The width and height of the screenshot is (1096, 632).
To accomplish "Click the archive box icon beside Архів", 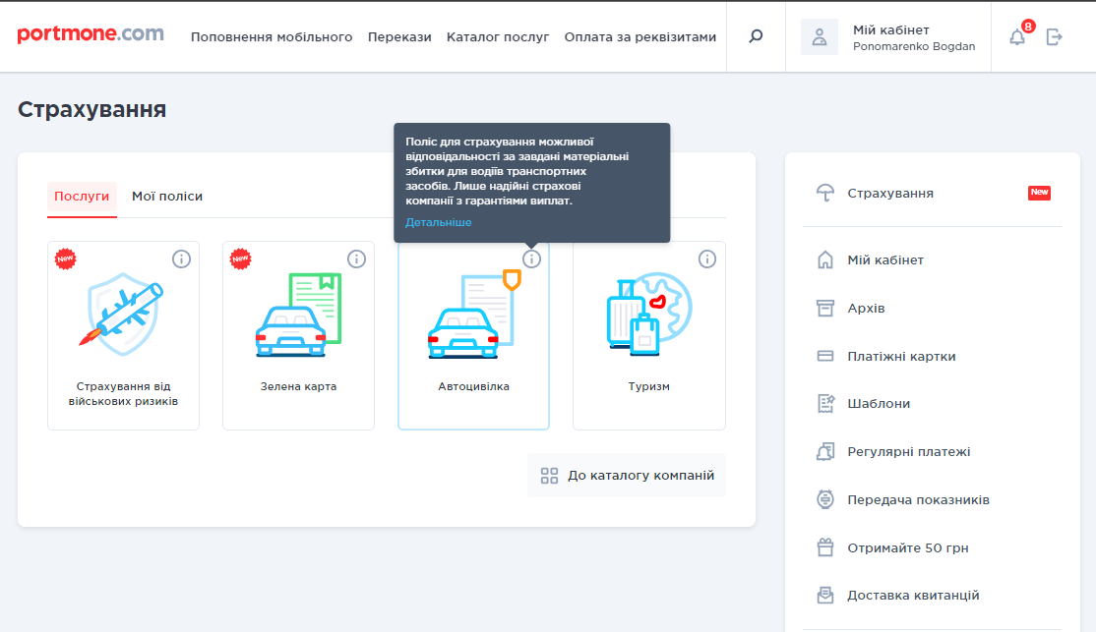I will tap(825, 308).
